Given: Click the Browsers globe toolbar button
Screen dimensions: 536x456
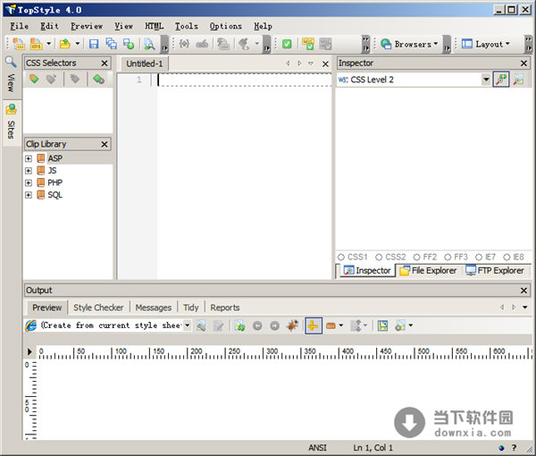Looking at the screenshot, I should [409, 44].
